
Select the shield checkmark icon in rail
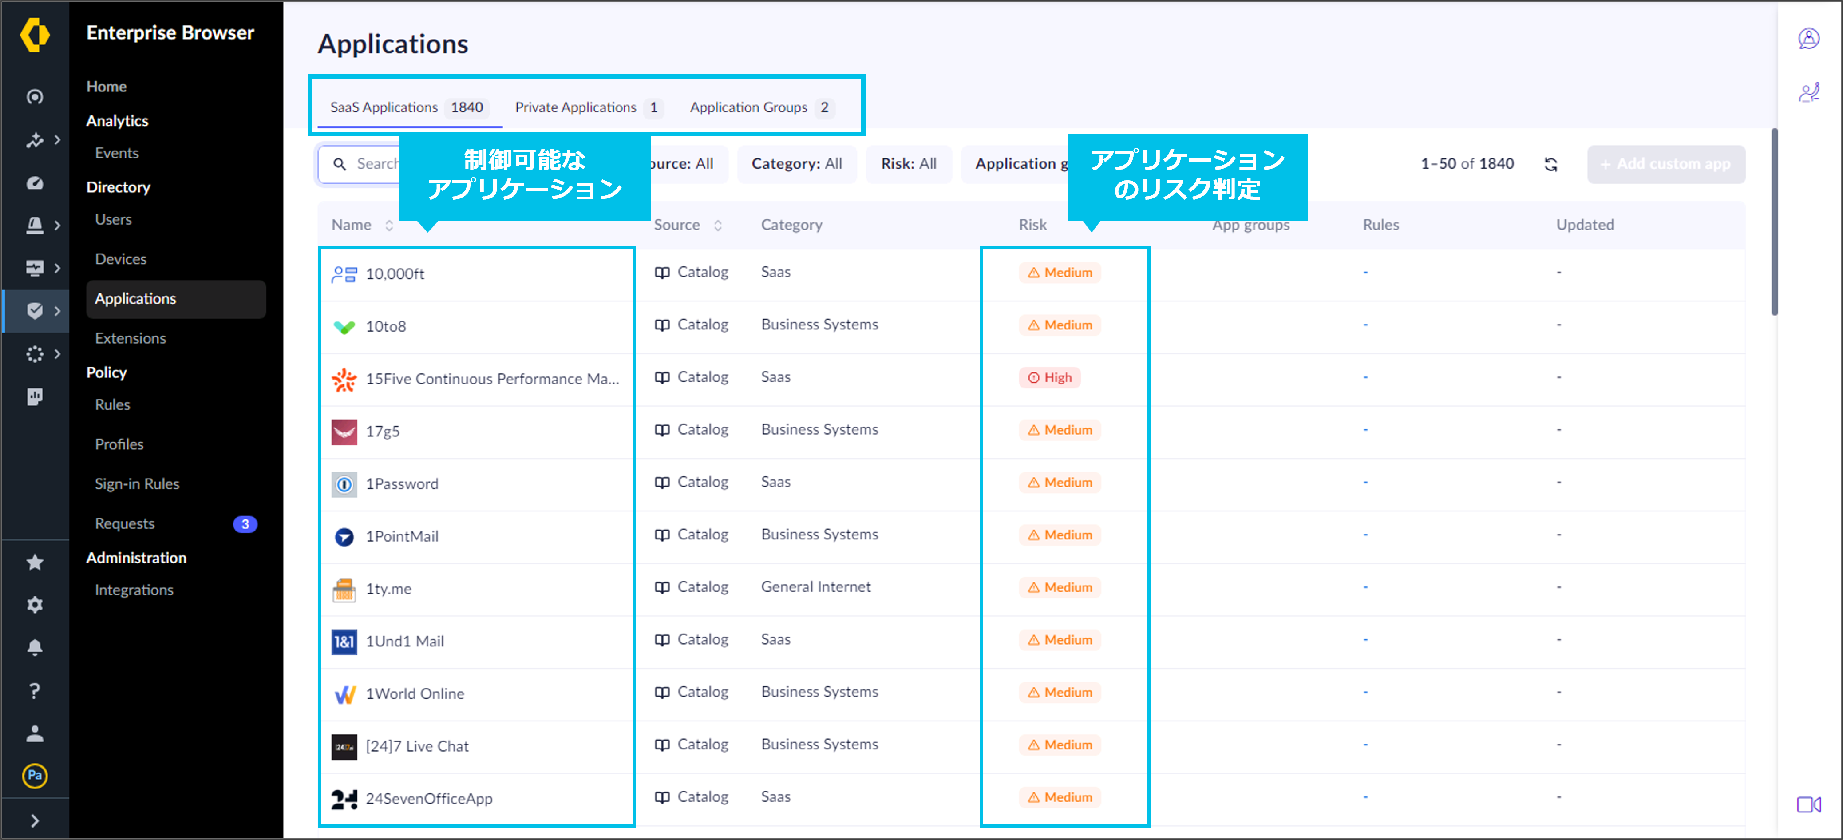coord(34,310)
